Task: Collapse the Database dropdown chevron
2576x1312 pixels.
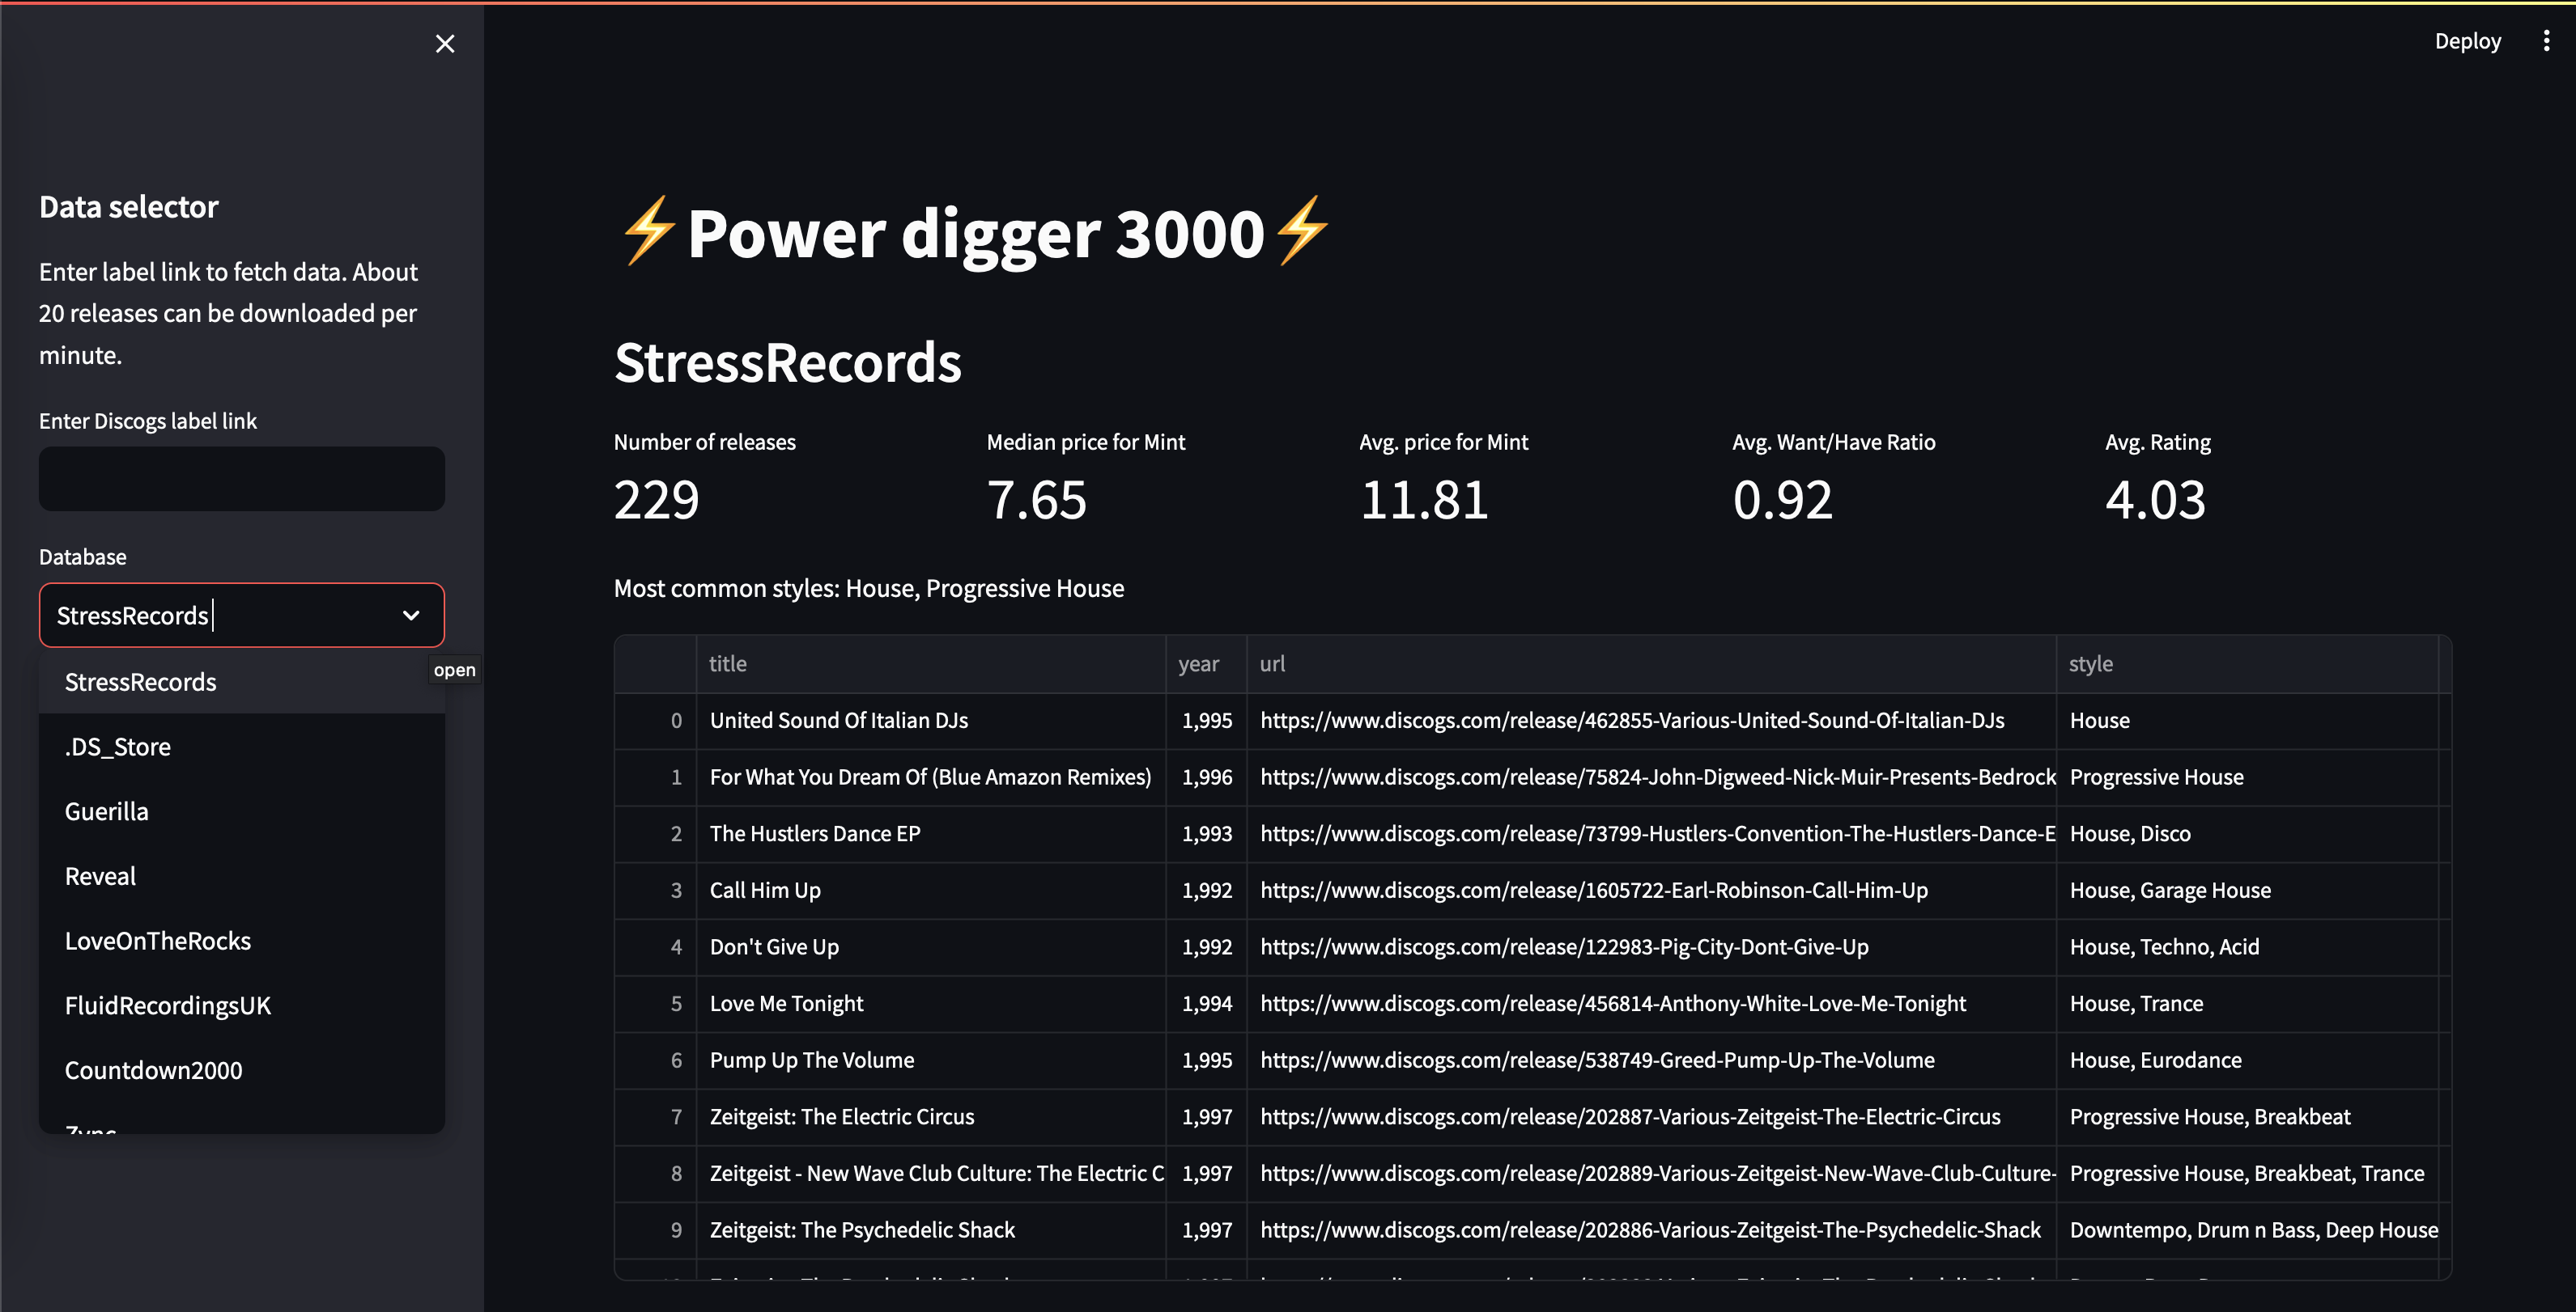Action: 411,616
